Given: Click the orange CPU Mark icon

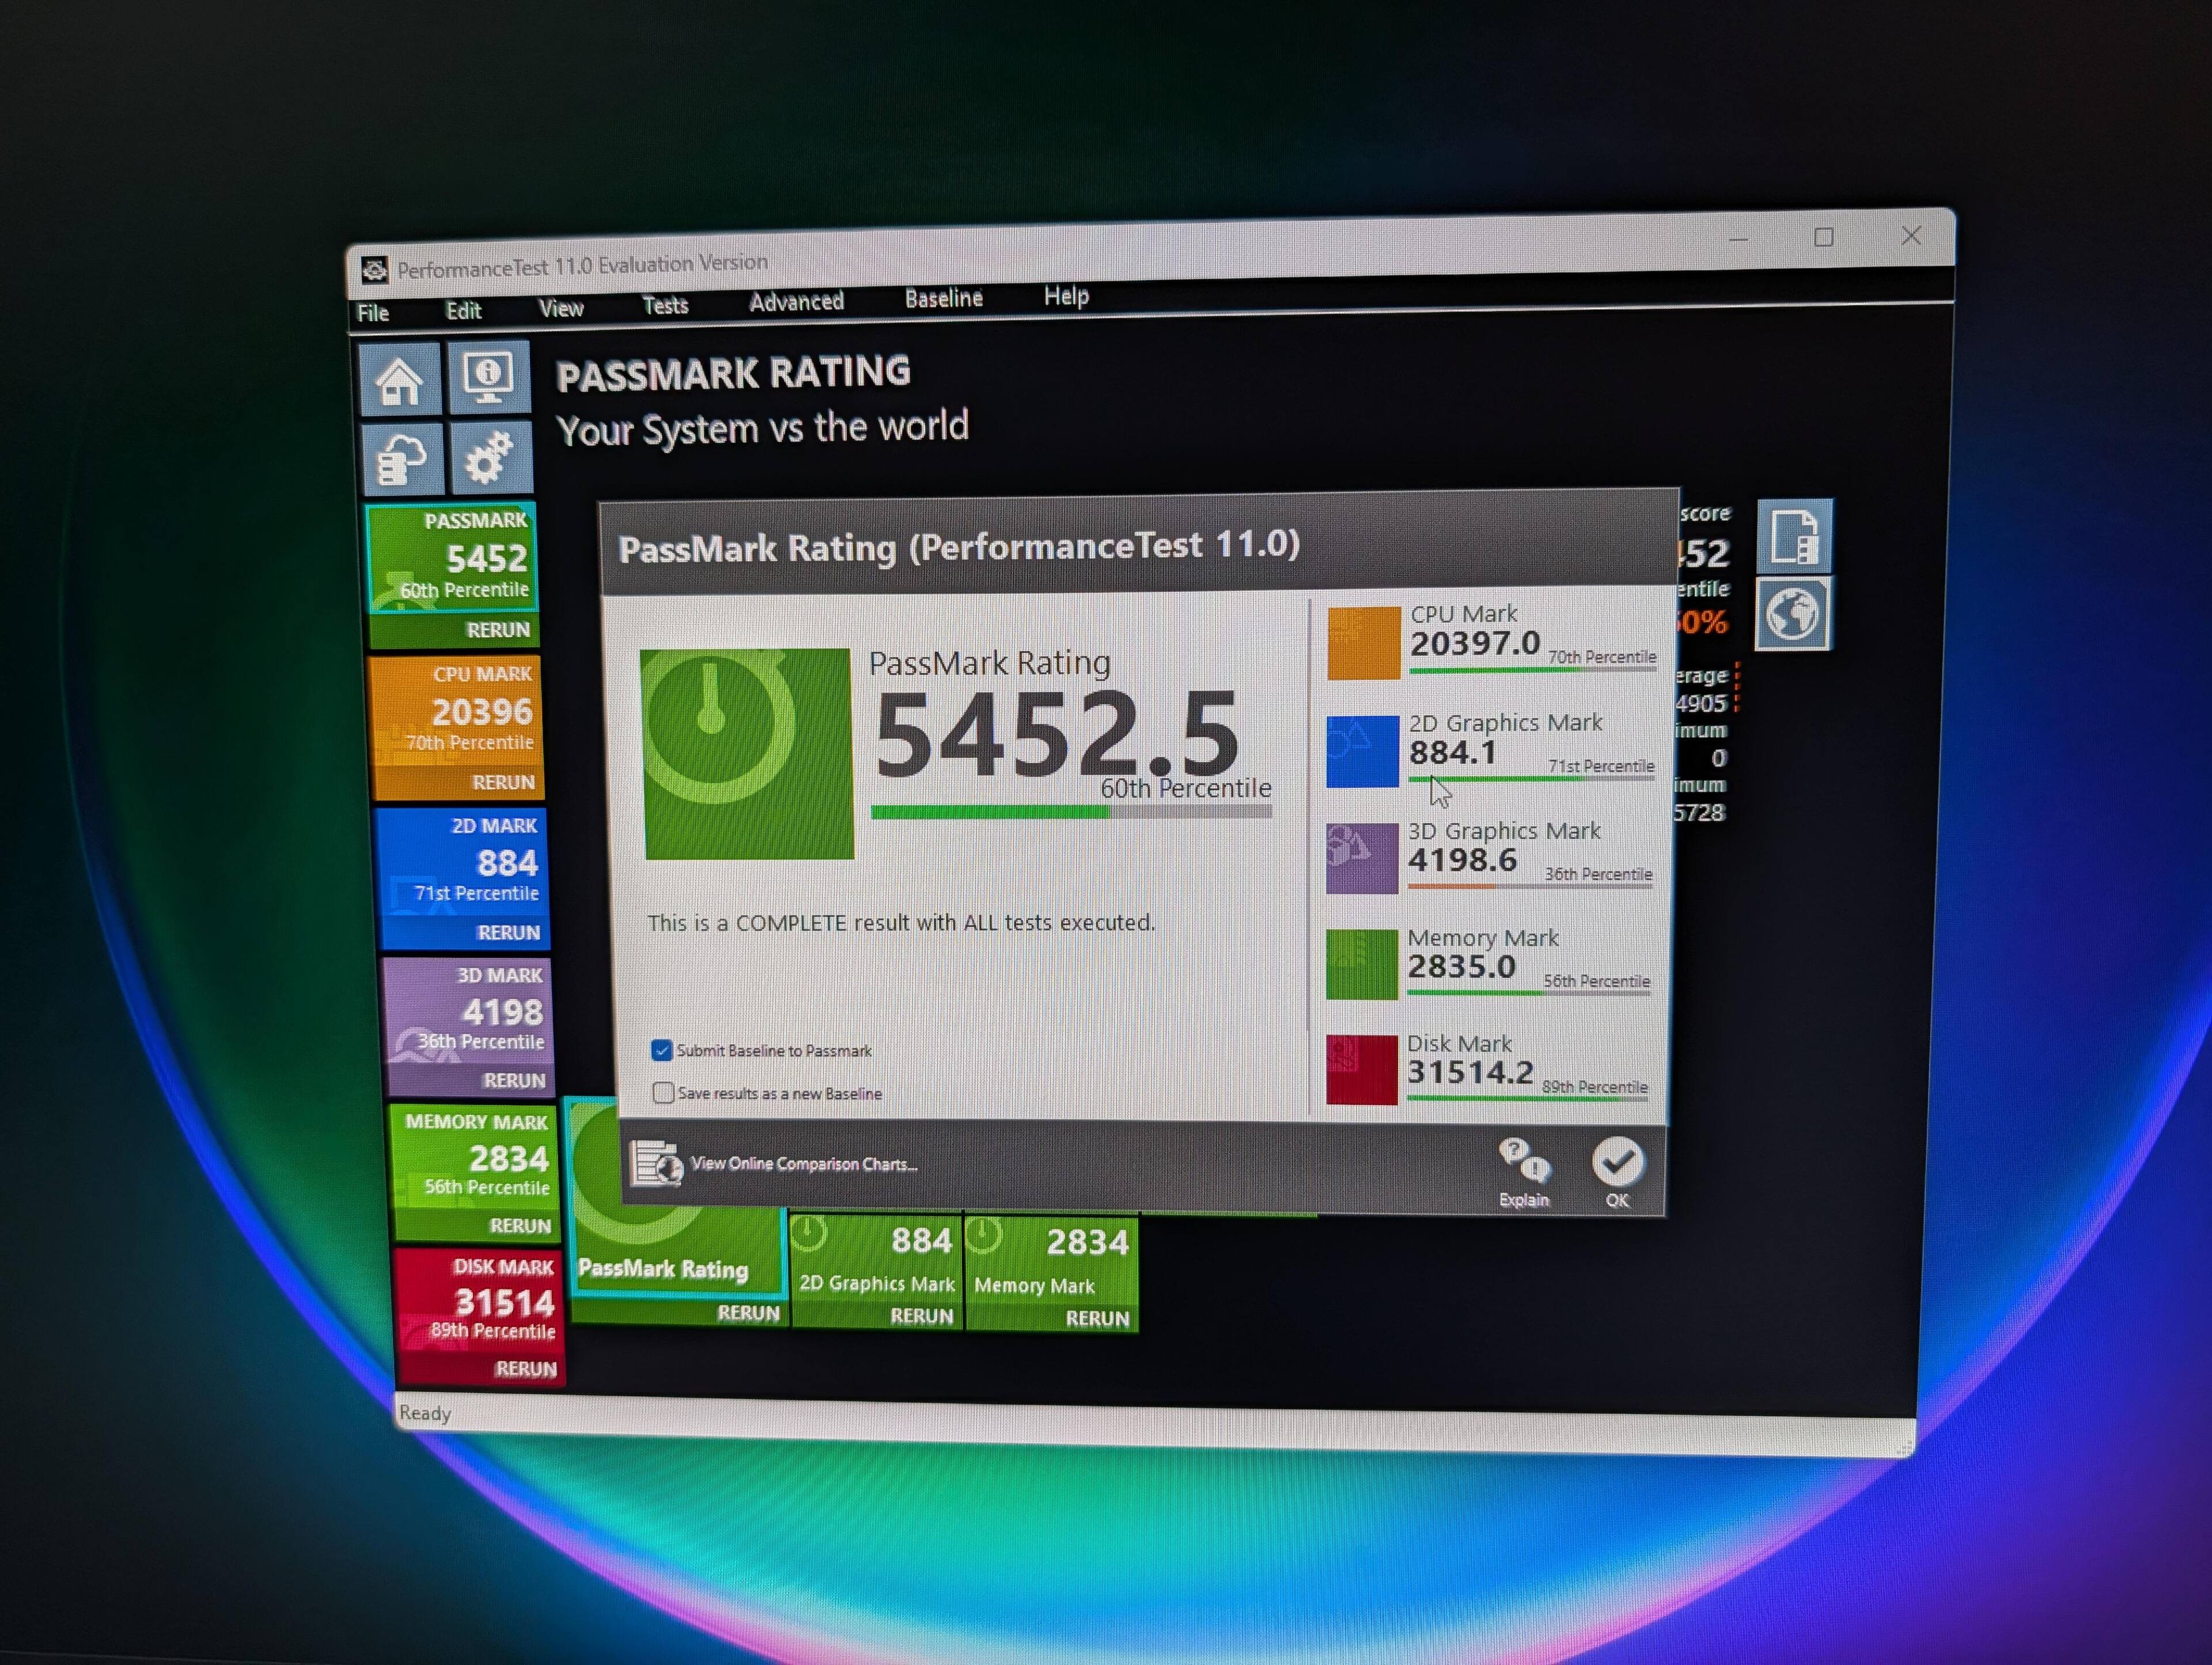Looking at the screenshot, I should pos(1364,643).
